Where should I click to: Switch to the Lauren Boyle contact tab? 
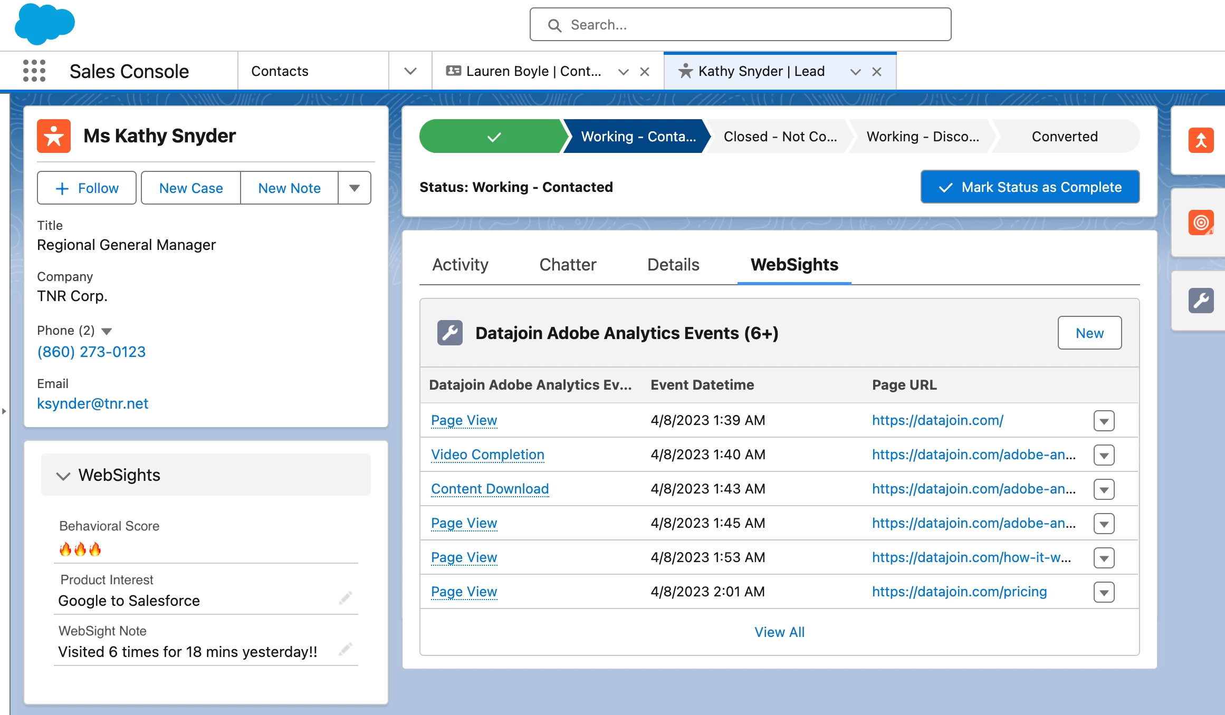[533, 71]
